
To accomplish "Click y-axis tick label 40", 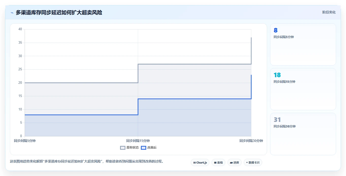I will point(20,29).
